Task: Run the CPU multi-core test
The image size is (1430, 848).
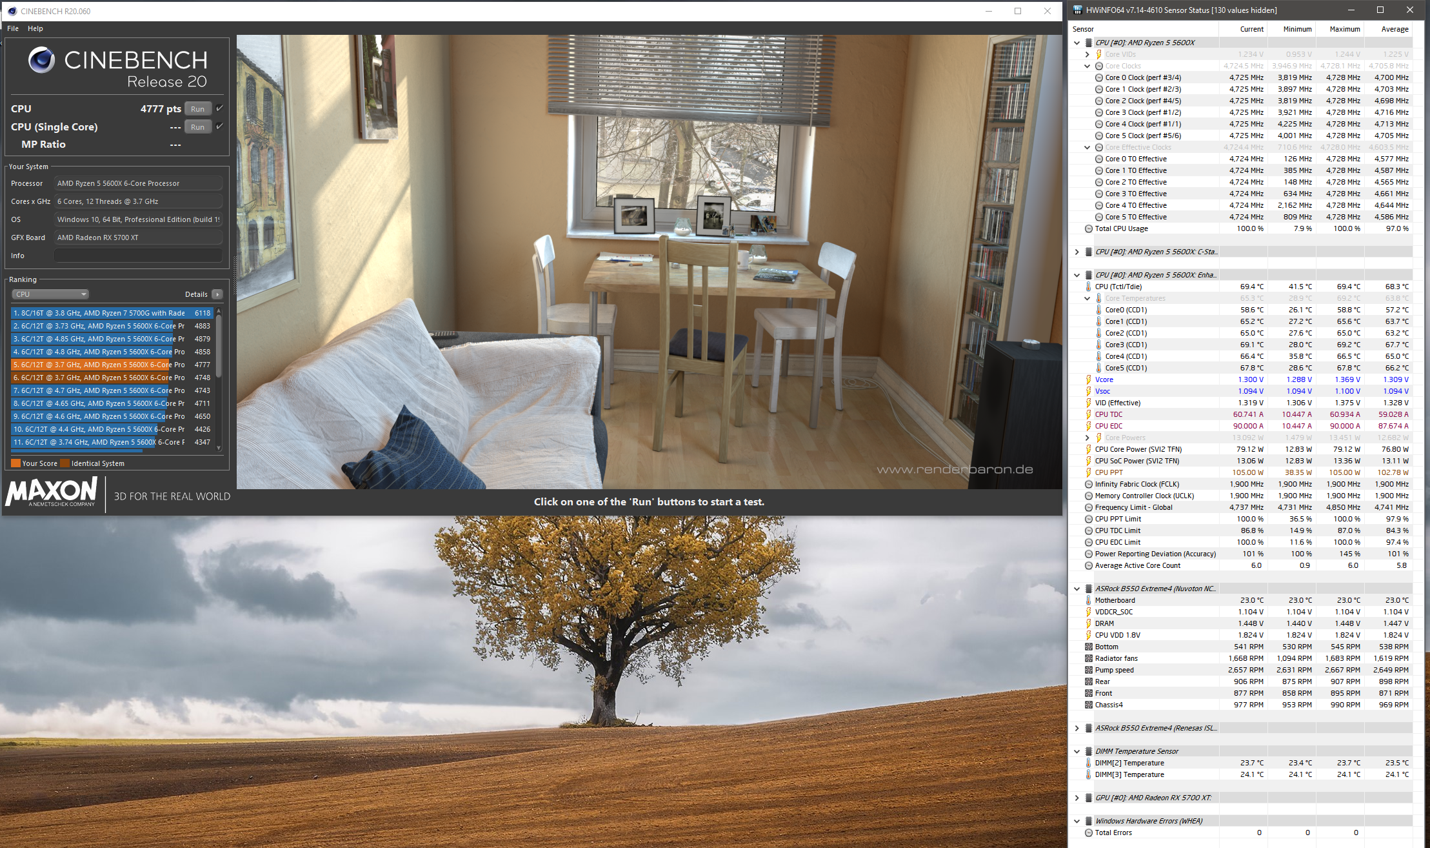Action: click(x=197, y=109)
